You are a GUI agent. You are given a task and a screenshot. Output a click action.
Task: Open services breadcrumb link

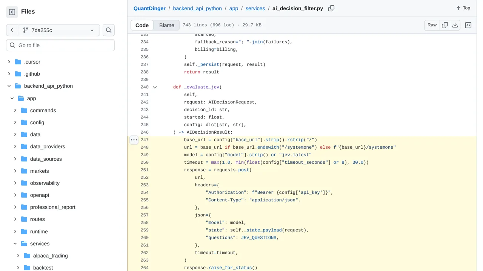click(255, 8)
